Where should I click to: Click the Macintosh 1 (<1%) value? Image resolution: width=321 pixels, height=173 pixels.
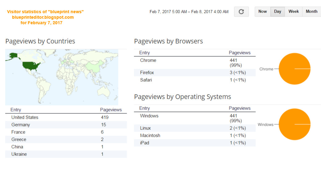pos(238,135)
